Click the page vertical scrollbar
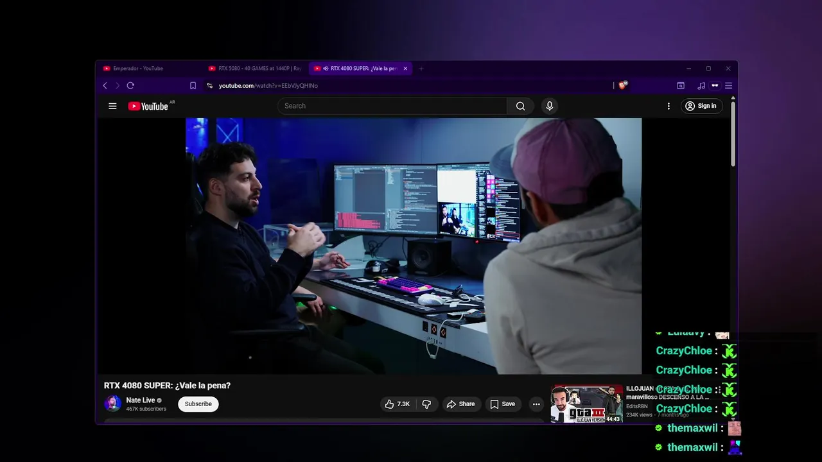 733,135
